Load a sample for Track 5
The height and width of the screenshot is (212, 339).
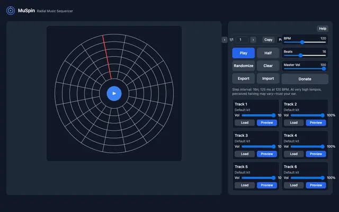point(245,185)
